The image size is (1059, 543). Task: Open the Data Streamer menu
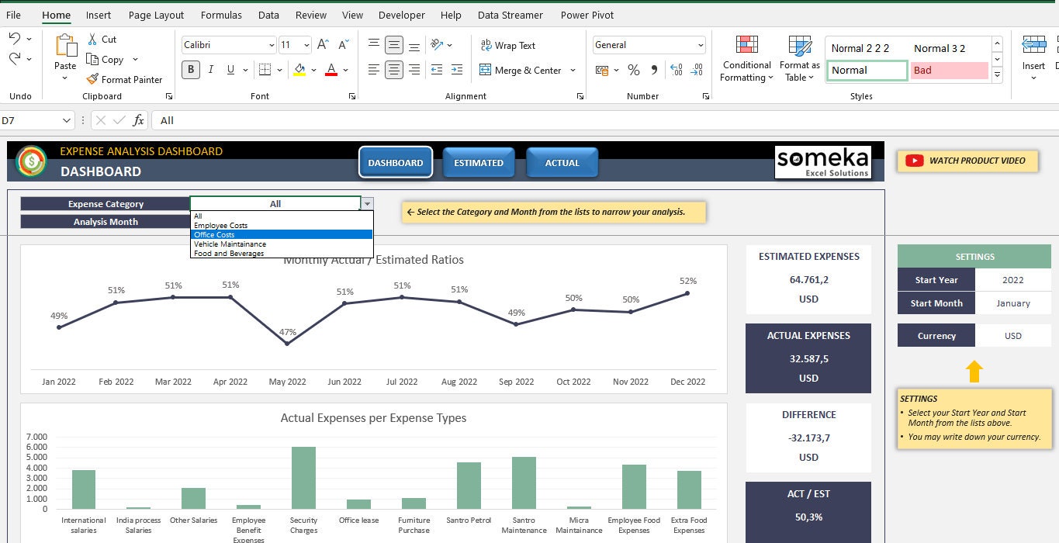click(x=510, y=15)
